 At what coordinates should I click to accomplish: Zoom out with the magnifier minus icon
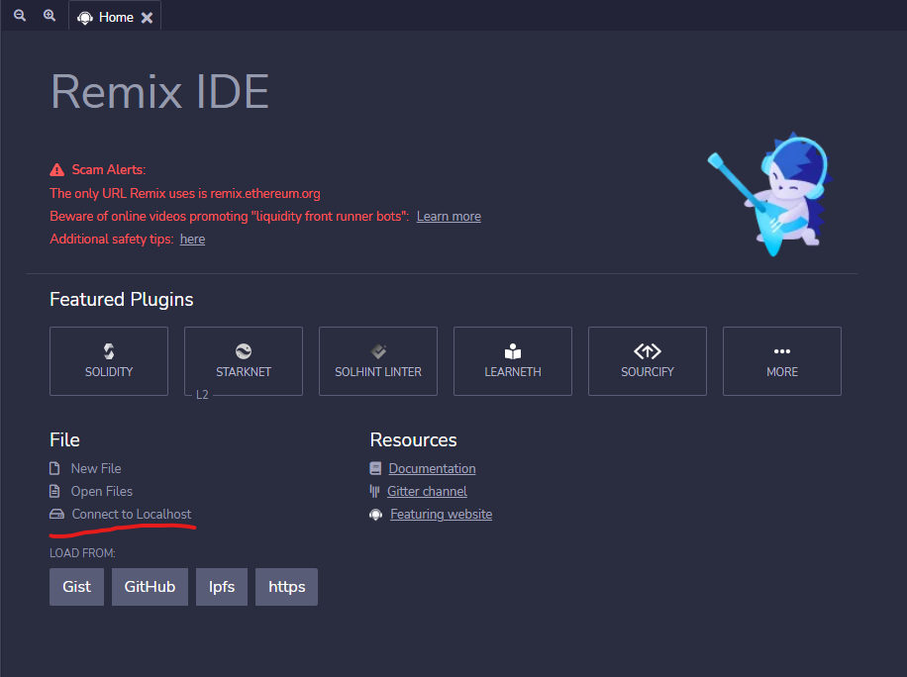pos(20,16)
